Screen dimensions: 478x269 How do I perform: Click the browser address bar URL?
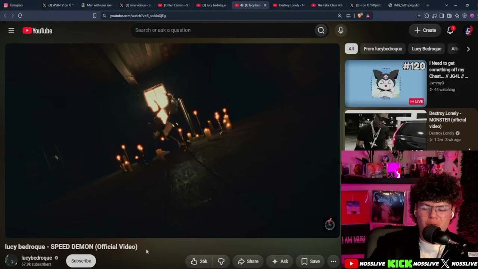(x=138, y=16)
